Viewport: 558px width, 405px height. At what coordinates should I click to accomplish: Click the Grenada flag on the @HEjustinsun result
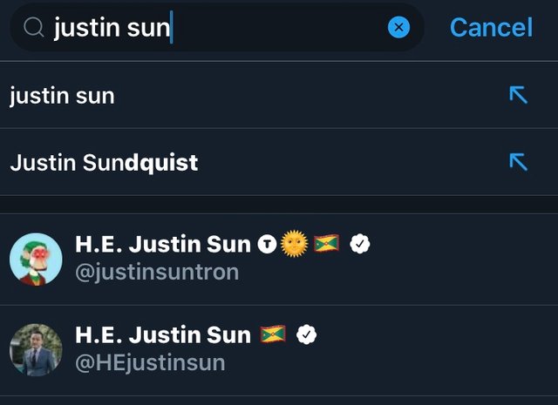pyautogui.click(x=273, y=334)
